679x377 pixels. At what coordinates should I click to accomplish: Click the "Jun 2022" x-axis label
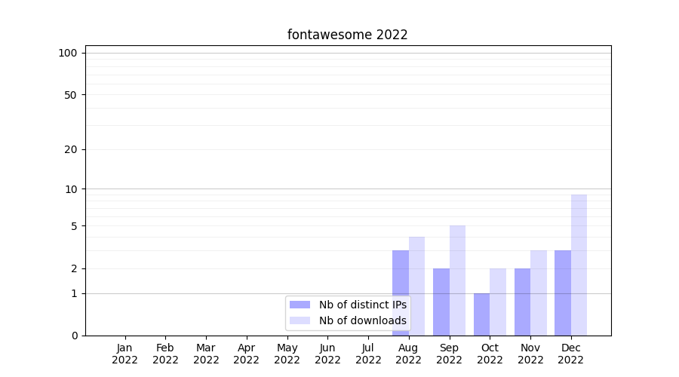pyautogui.click(x=327, y=354)
